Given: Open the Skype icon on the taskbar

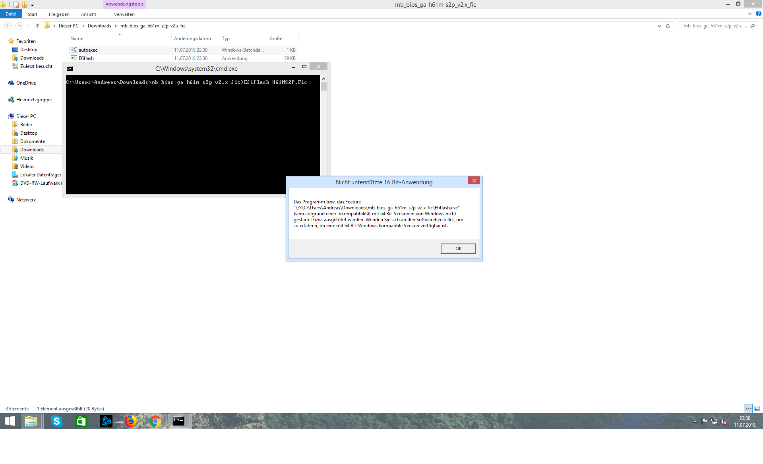Looking at the screenshot, I should pyautogui.click(x=57, y=421).
